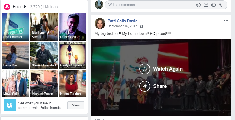
Task: Open Daniel Solis's friend tile
Action: click(73, 27)
